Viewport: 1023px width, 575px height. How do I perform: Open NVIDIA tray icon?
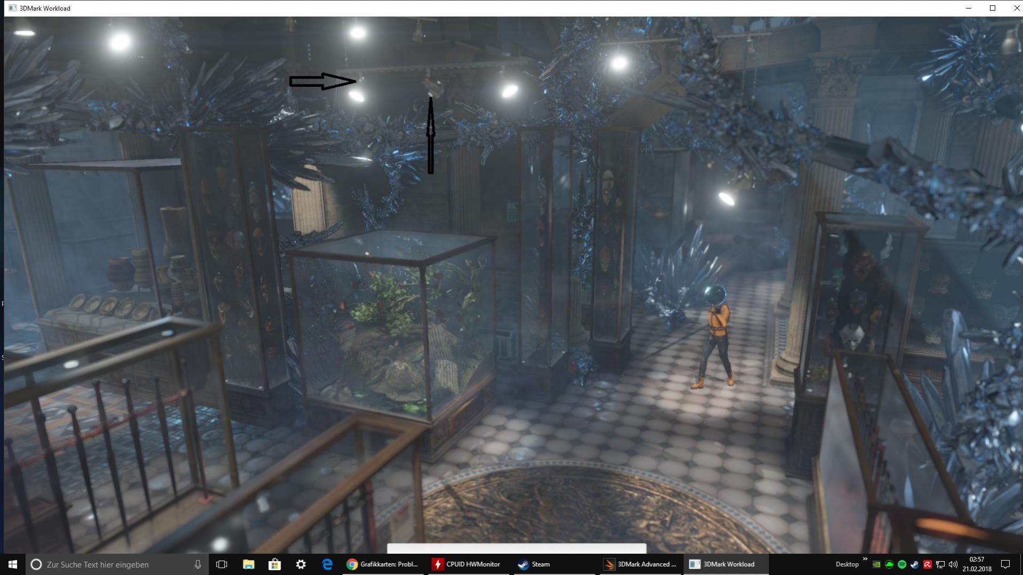coord(876,564)
